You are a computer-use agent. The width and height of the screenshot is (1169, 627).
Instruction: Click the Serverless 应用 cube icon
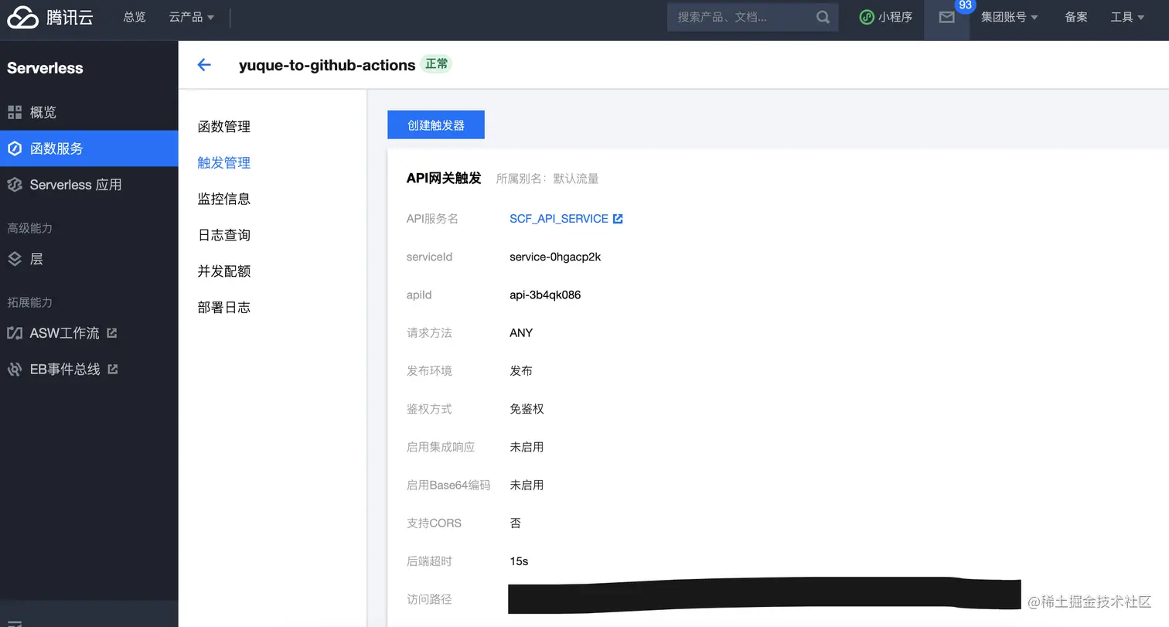15,185
